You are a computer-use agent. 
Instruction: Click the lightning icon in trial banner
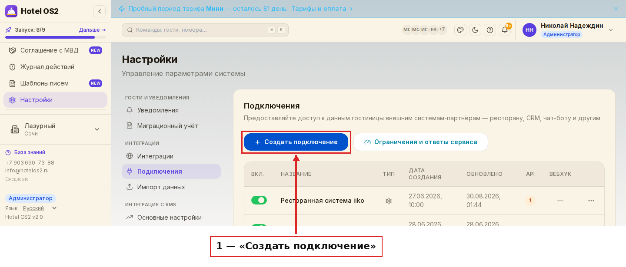click(122, 9)
